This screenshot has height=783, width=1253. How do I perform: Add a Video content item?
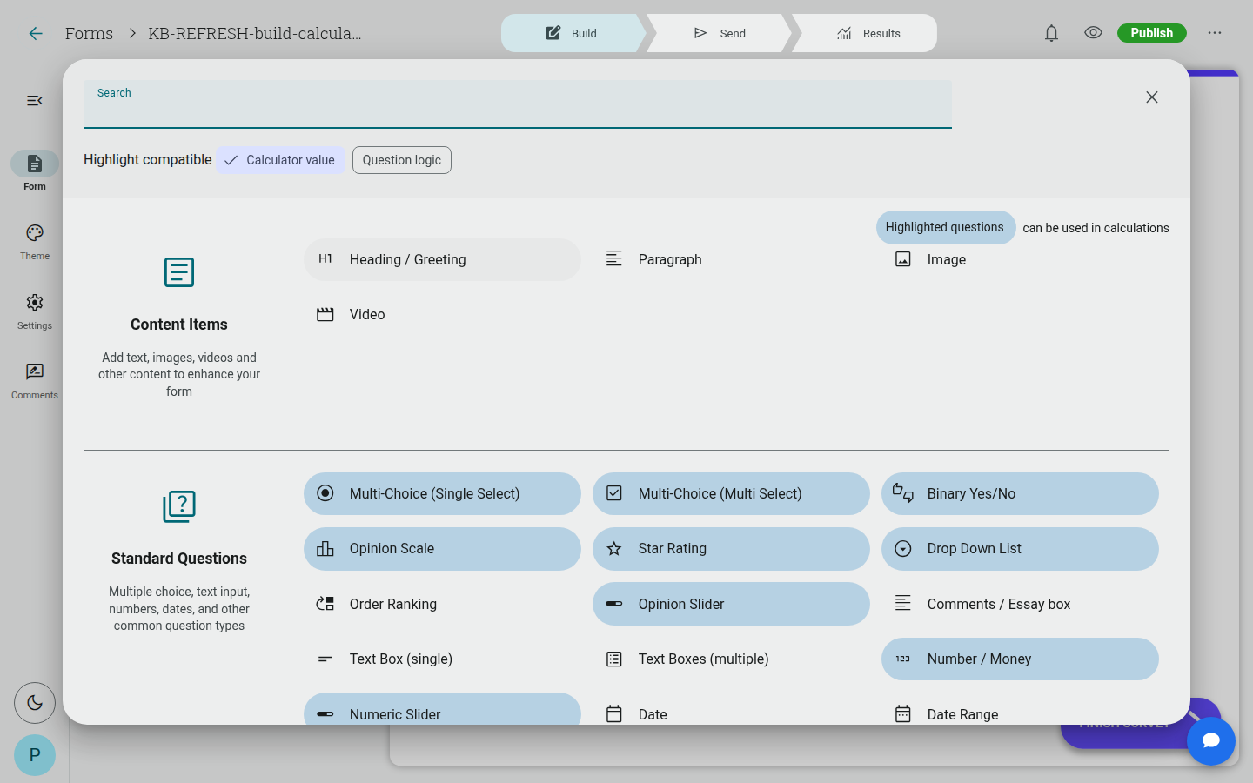[x=442, y=314]
